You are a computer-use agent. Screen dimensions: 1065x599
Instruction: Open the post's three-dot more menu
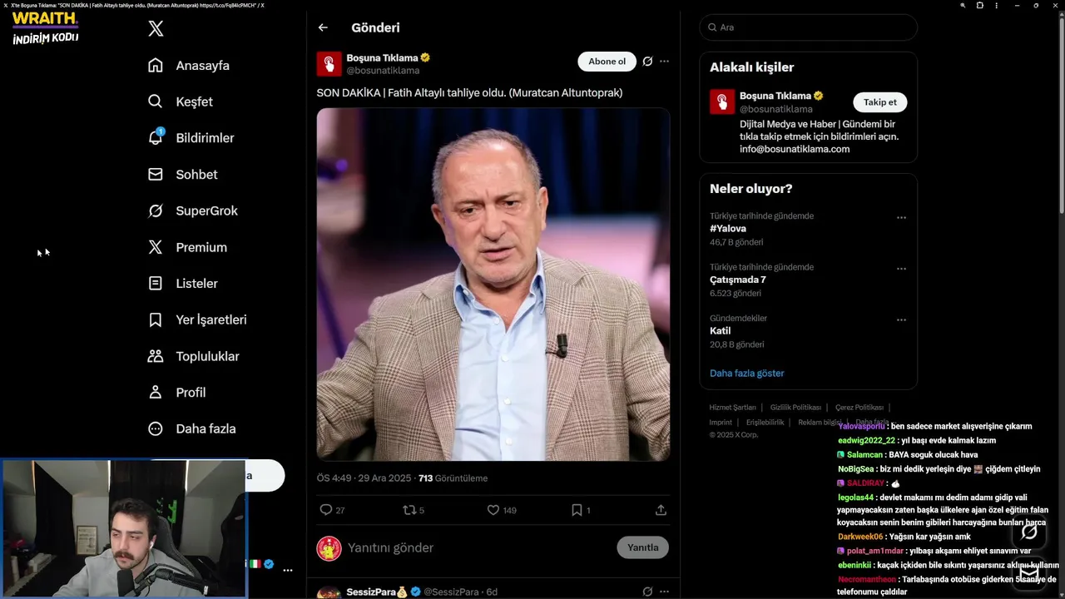pyautogui.click(x=664, y=62)
